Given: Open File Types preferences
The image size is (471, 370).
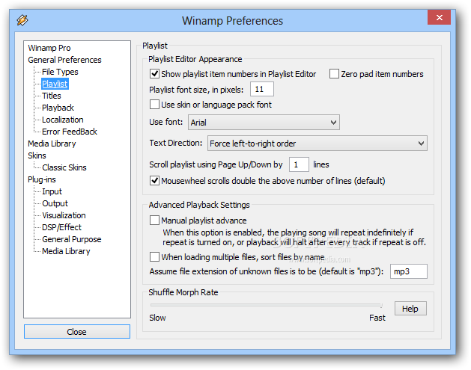Looking at the screenshot, I should 60,72.
